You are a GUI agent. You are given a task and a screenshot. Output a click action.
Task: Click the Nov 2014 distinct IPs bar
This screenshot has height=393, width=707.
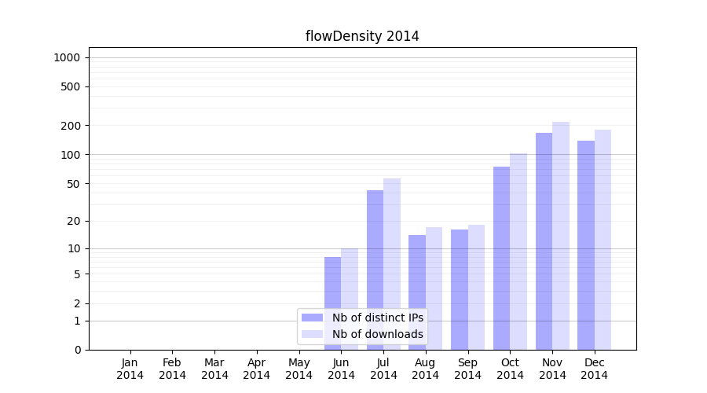544,241
